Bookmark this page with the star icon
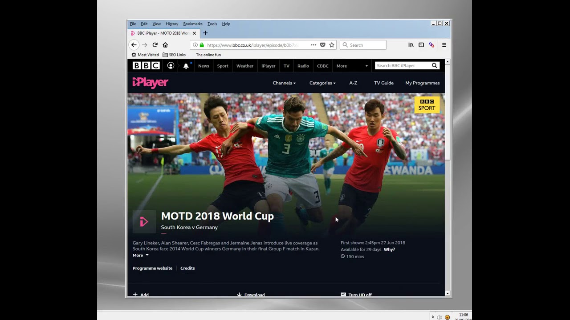The image size is (570, 320). 332,45
